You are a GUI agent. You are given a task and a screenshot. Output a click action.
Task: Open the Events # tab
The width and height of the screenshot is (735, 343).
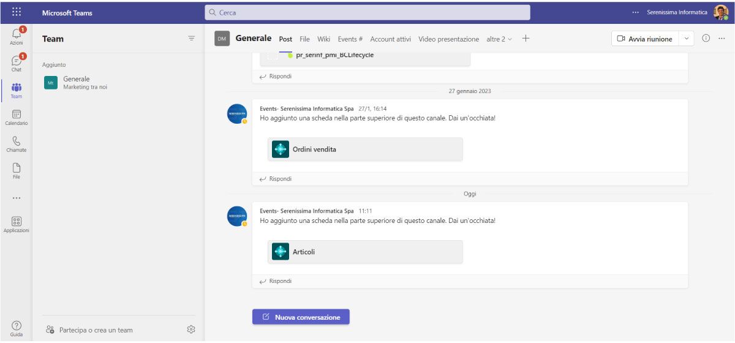(350, 39)
